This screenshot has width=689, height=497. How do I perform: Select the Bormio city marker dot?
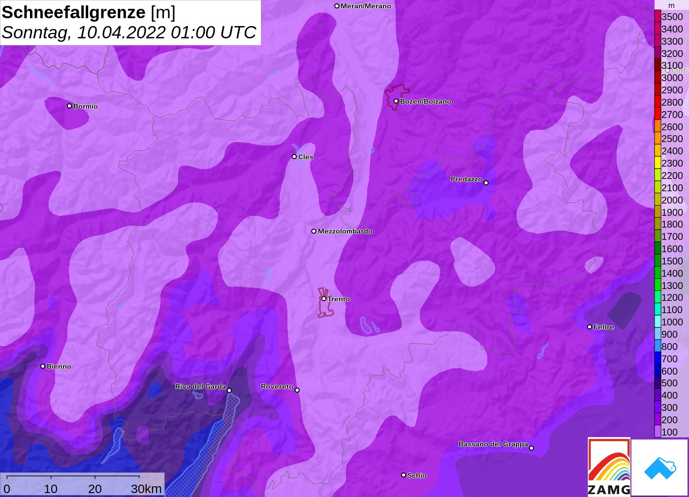click(69, 106)
